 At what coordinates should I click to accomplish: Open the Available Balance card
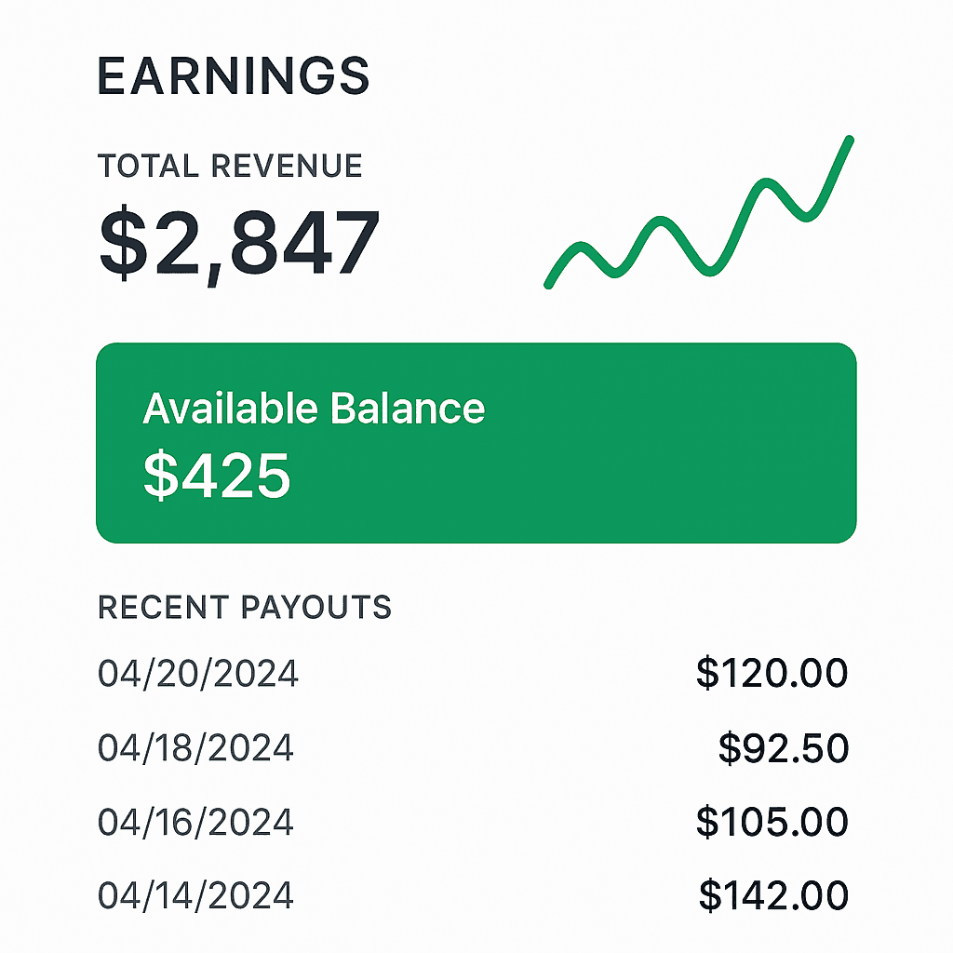click(476, 437)
